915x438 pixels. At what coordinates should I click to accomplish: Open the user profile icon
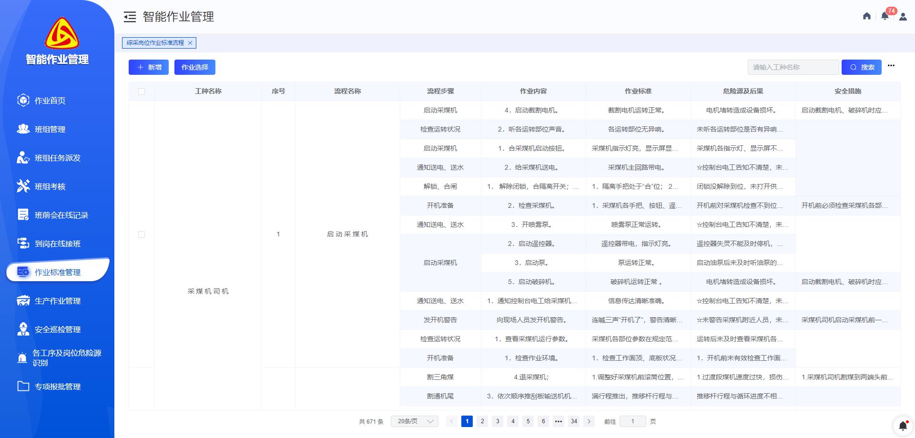903,17
